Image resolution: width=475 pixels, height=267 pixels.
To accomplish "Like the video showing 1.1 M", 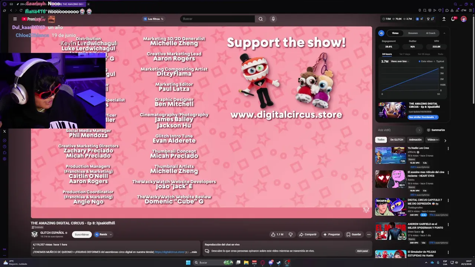I will pyautogui.click(x=277, y=234).
